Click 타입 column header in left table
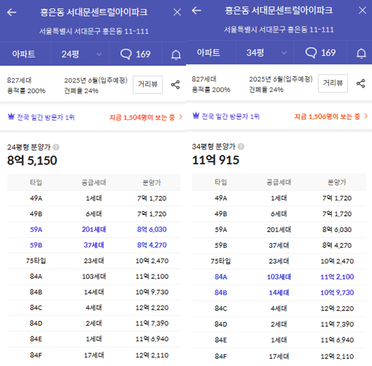This screenshot has width=372, height=366. [36, 183]
